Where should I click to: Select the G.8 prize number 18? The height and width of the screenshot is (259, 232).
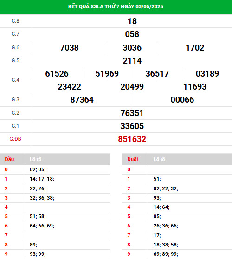coord(132,21)
